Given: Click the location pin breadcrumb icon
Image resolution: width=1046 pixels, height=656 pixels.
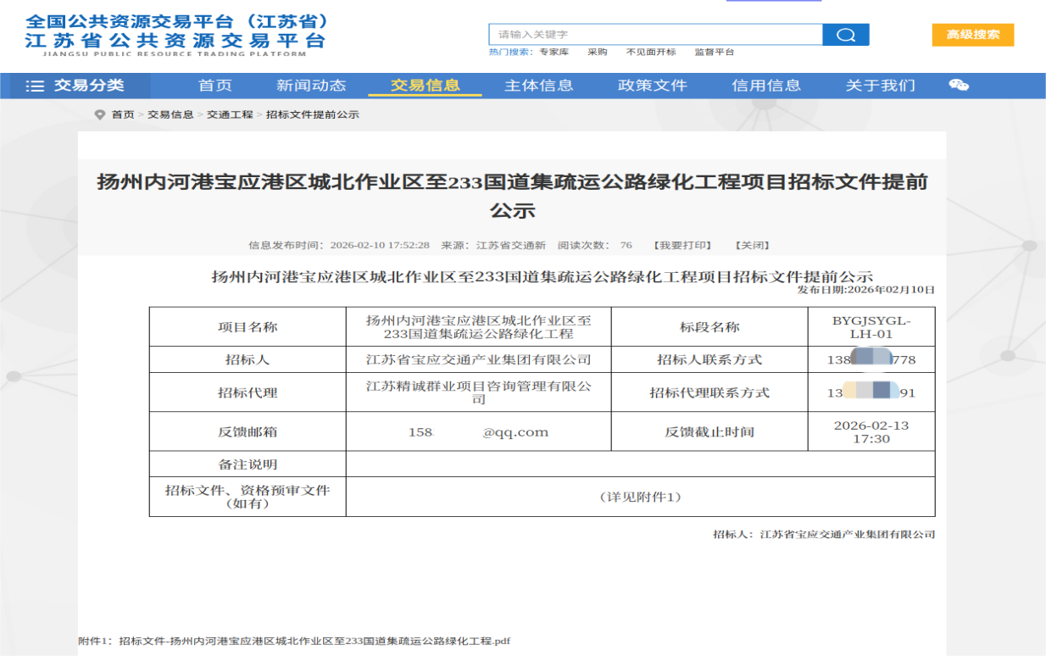Looking at the screenshot, I should click(x=100, y=114).
